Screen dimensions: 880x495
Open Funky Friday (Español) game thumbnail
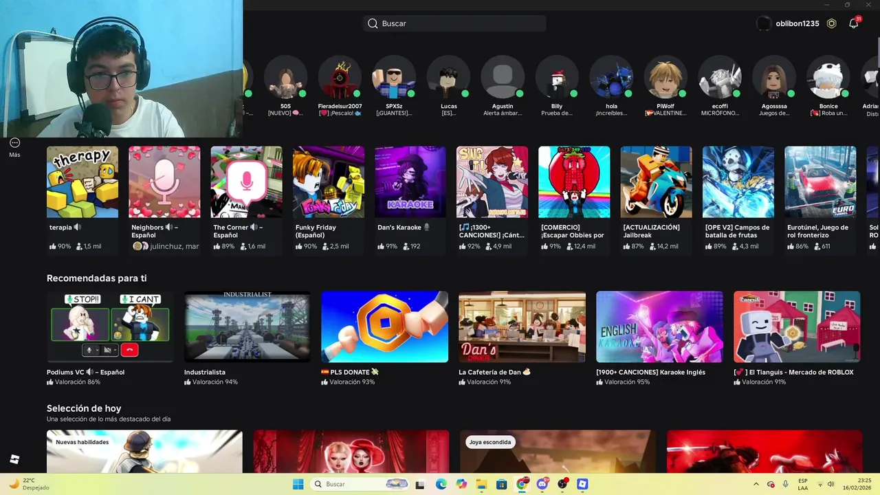point(329,182)
